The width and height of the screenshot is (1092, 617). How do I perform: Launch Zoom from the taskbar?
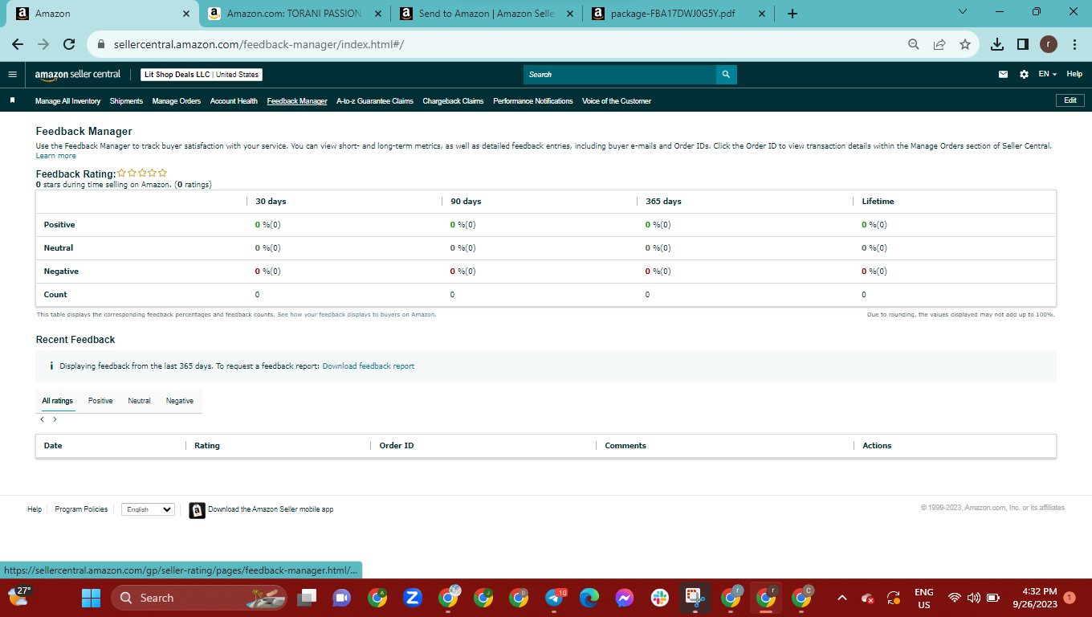point(413,598)
